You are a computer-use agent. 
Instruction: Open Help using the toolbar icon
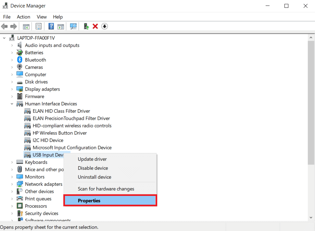[51, 26]
